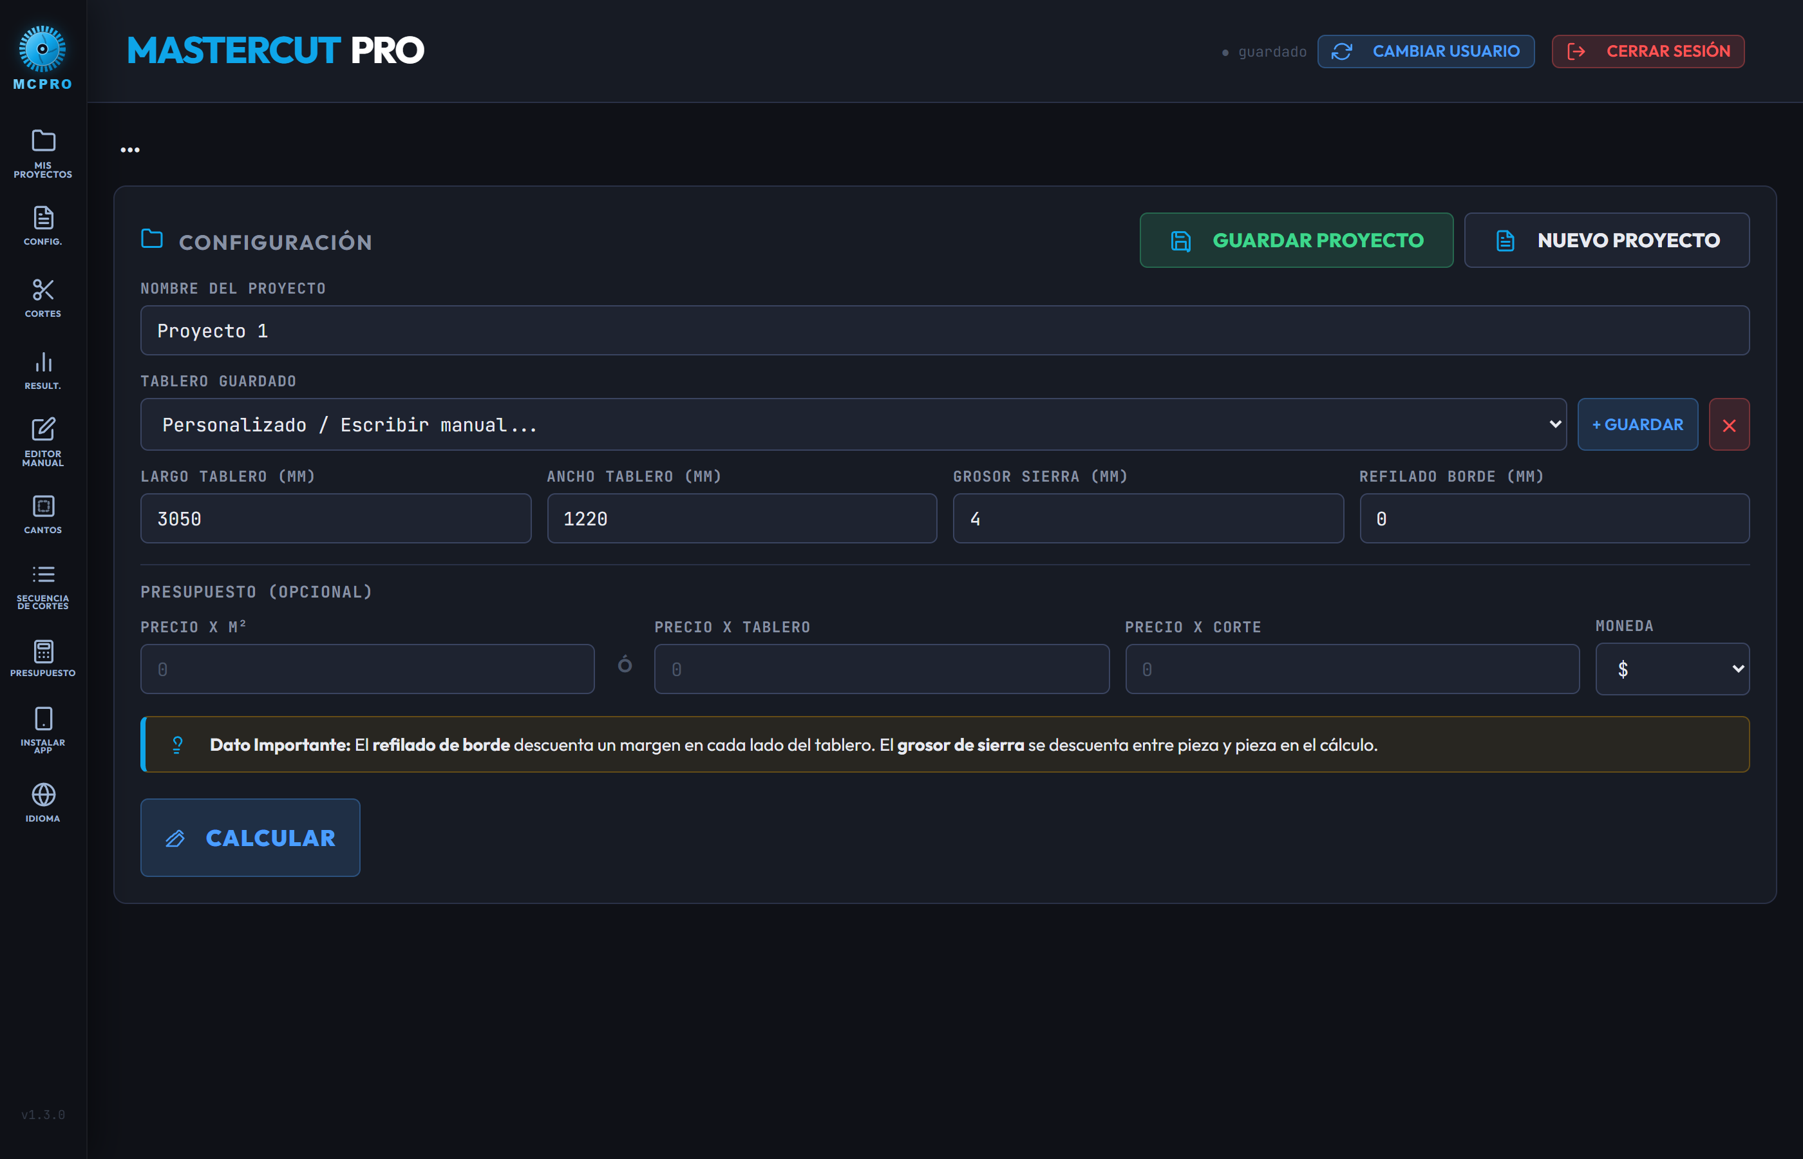Click the Grosor Sierra field
1803x1159 pixels.
pyautogui.click(x=1148, y=518)
